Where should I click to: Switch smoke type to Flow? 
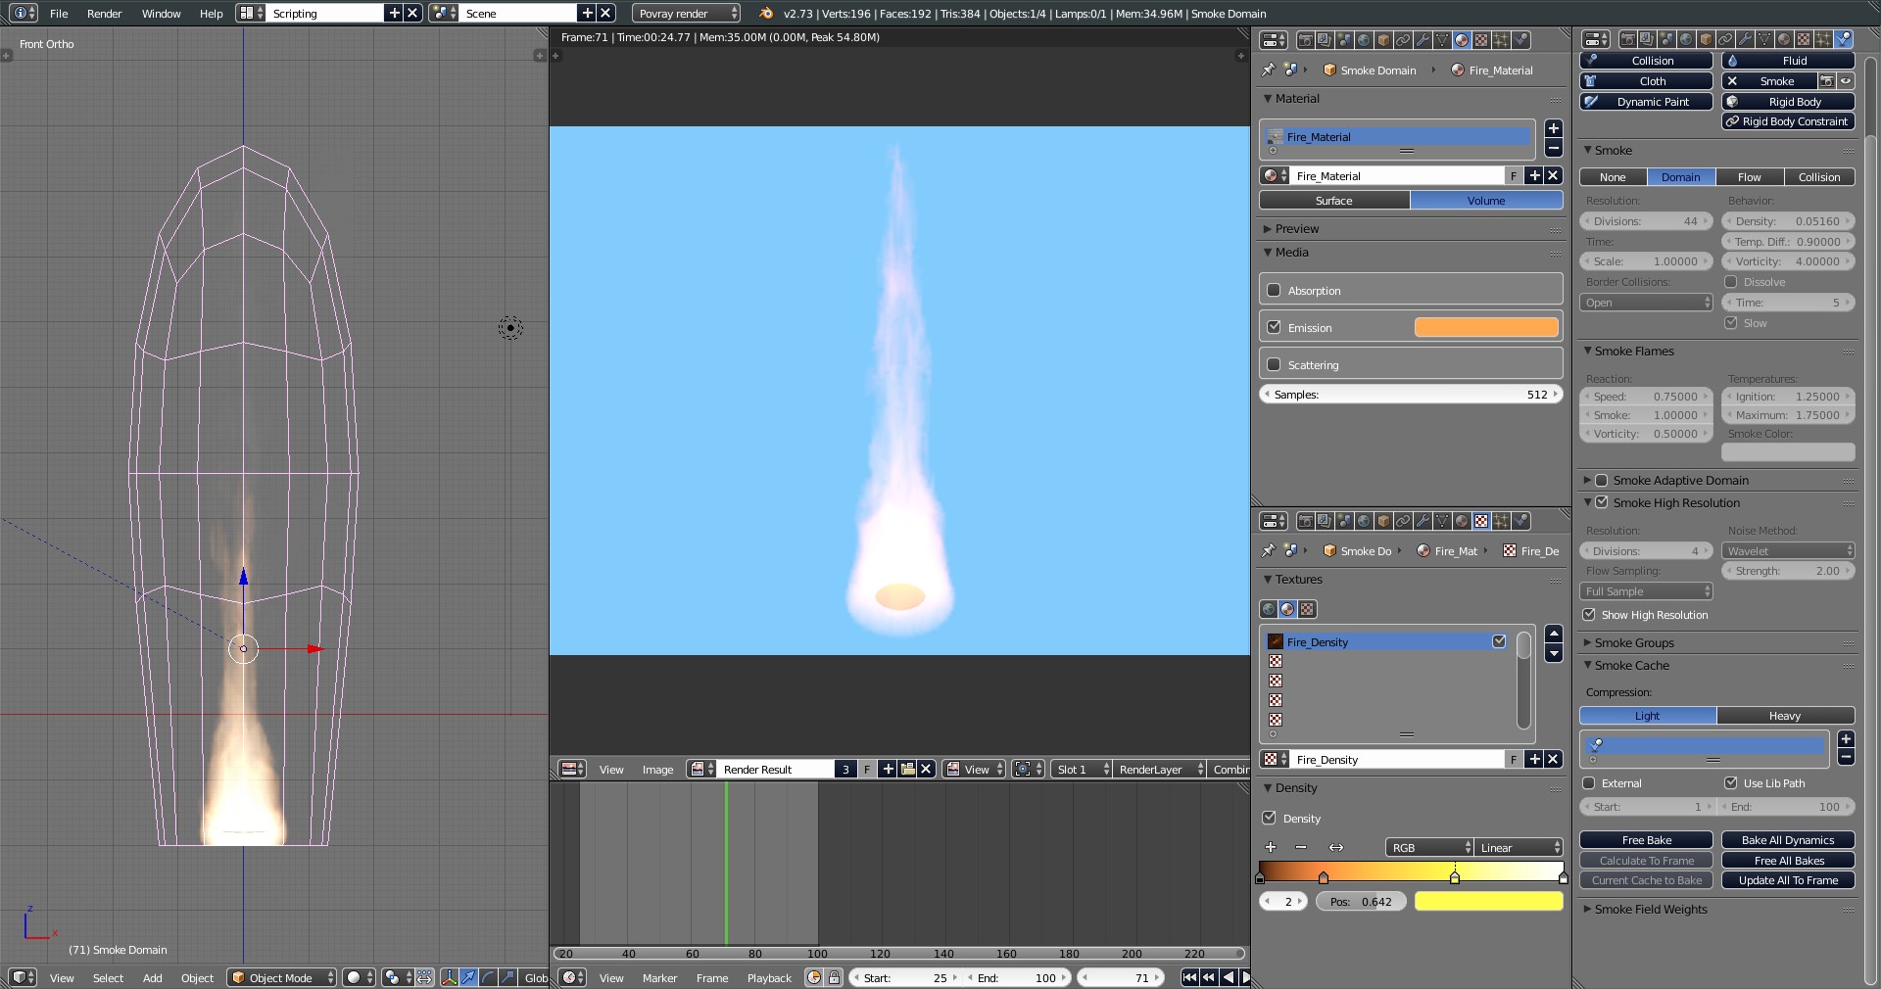[x=1749, y=177]
